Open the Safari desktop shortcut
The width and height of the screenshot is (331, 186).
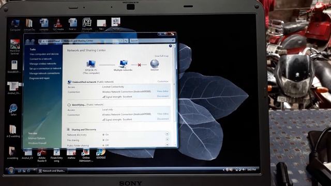tap(13, 110)
